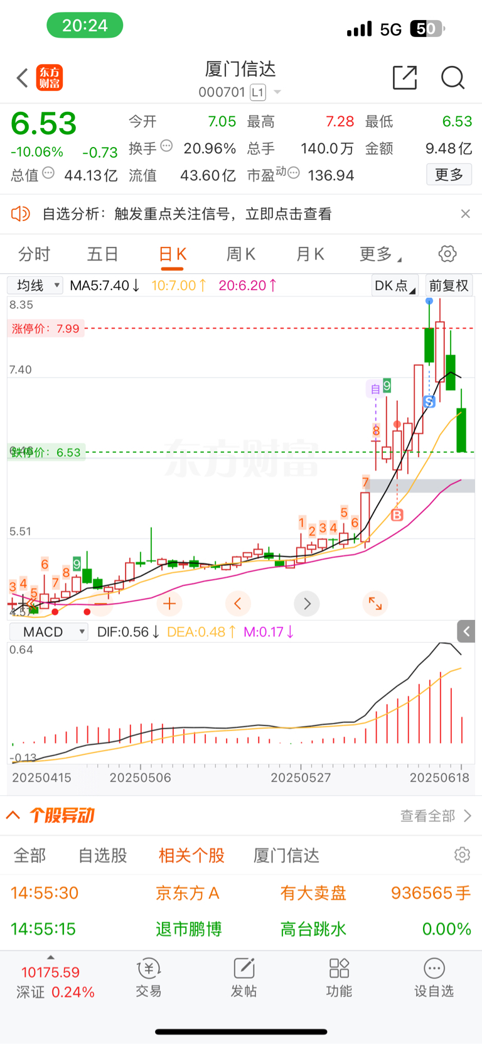
Task: Move chart left with arrow icon
Action: coord(238,604)
